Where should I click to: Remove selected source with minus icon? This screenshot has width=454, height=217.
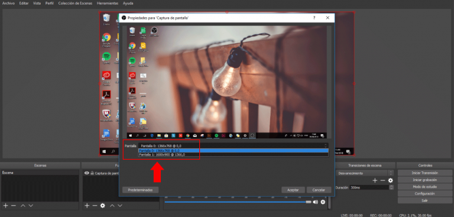(x=95, y=205)
